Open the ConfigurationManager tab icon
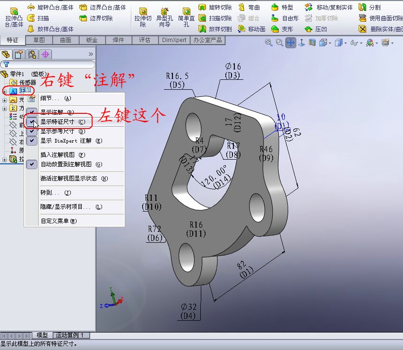 pyautogui.click(x=32, y=54)
